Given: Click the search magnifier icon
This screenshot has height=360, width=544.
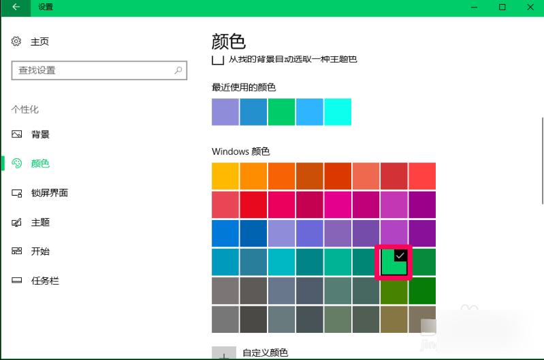Looking at the screenshot, I should [x=178, y=70].
